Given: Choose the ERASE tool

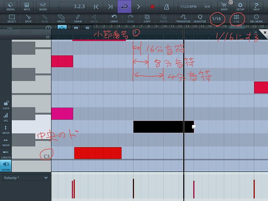Looking at the screenshot, I should [x=61, y=18].
